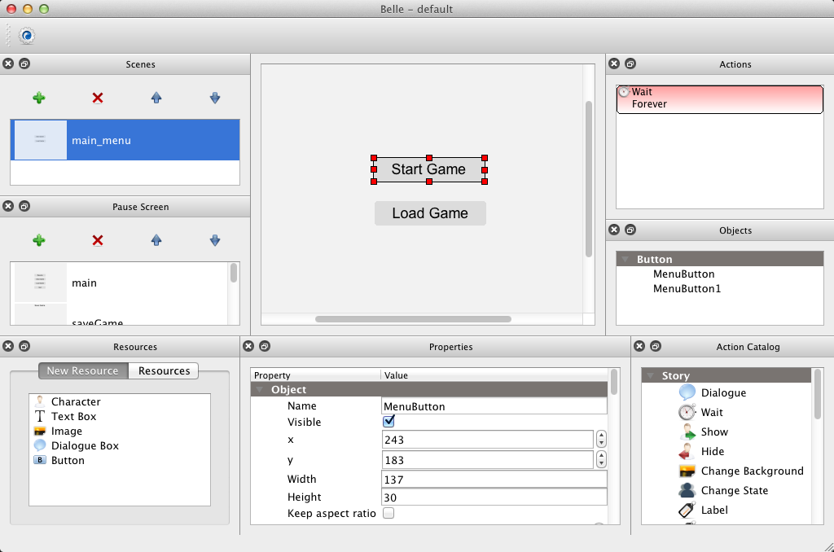The width and height of the screenshot is (834, 552).
Task: Edit the Name field MenuButton
Action: pyautogui.click(x=494, y=406)
